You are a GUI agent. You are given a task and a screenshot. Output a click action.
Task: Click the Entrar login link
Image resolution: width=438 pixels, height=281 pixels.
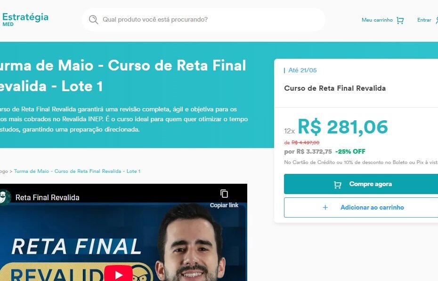(x=424, y=20)
